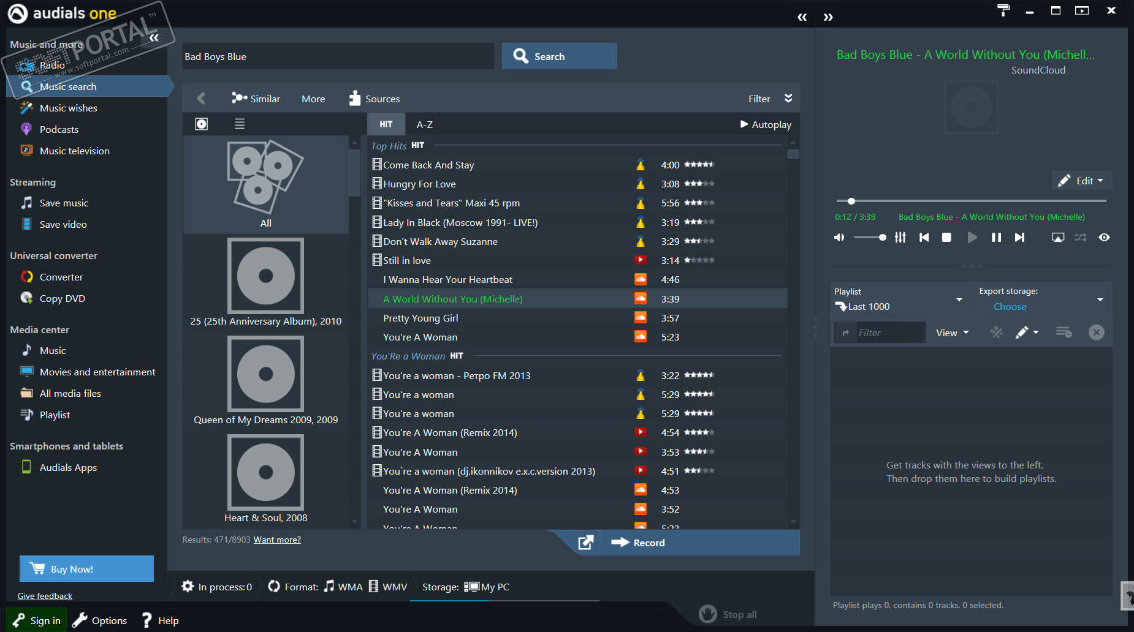Click Similar in the search toolbar
Viewport: 1134px width, 632px height.
(256, 99)
